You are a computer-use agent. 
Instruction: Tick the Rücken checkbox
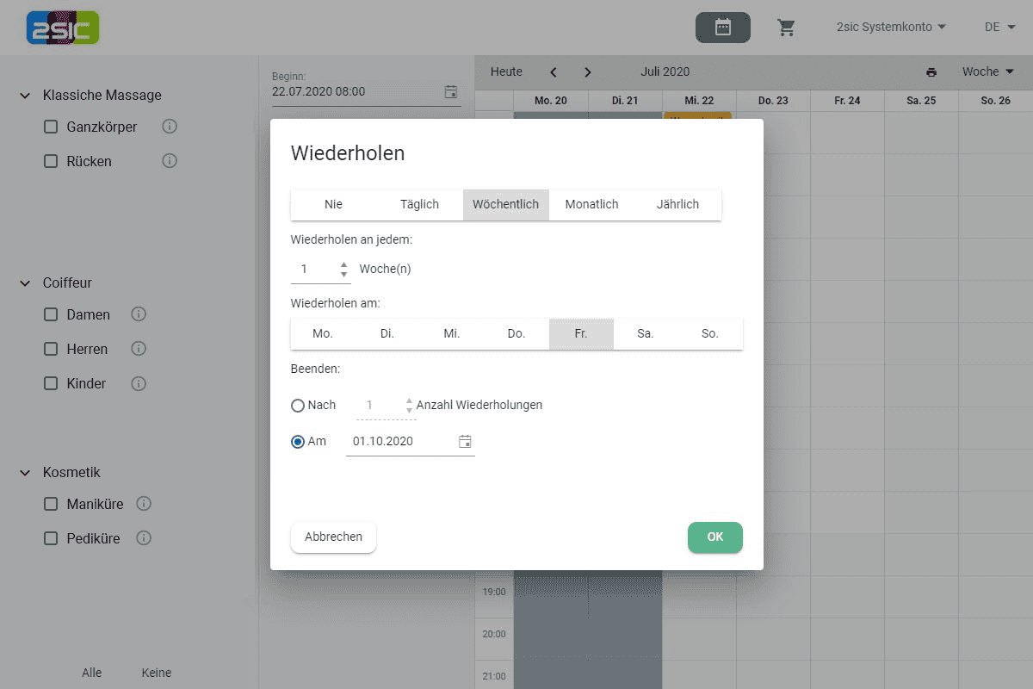pyautogui.click(x=51, y=161)
